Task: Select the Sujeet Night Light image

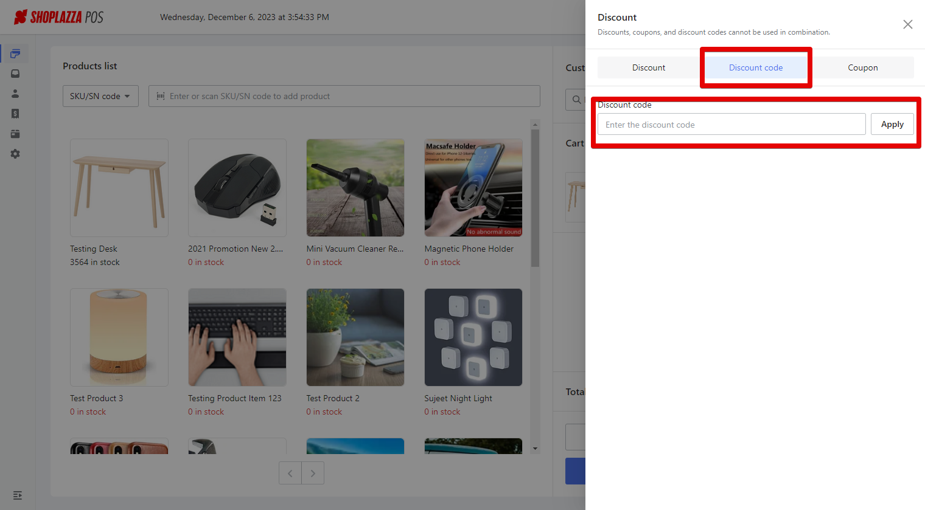Action: [473, 337]
